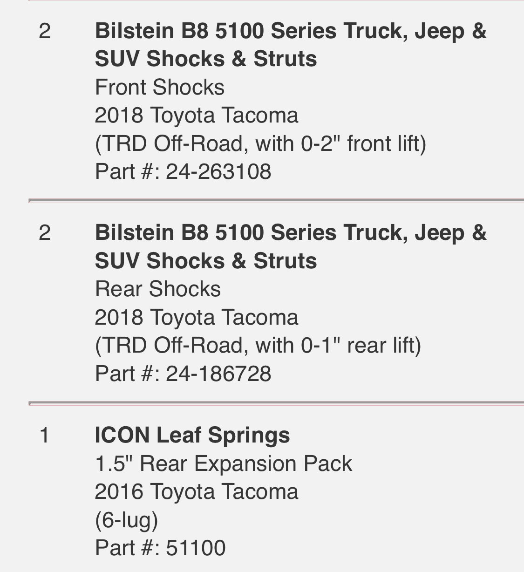Click the 2016 Toyota Tacoma vehicle line
The image size is (524, 572).
pyautogui.click(x=197, y=491)
